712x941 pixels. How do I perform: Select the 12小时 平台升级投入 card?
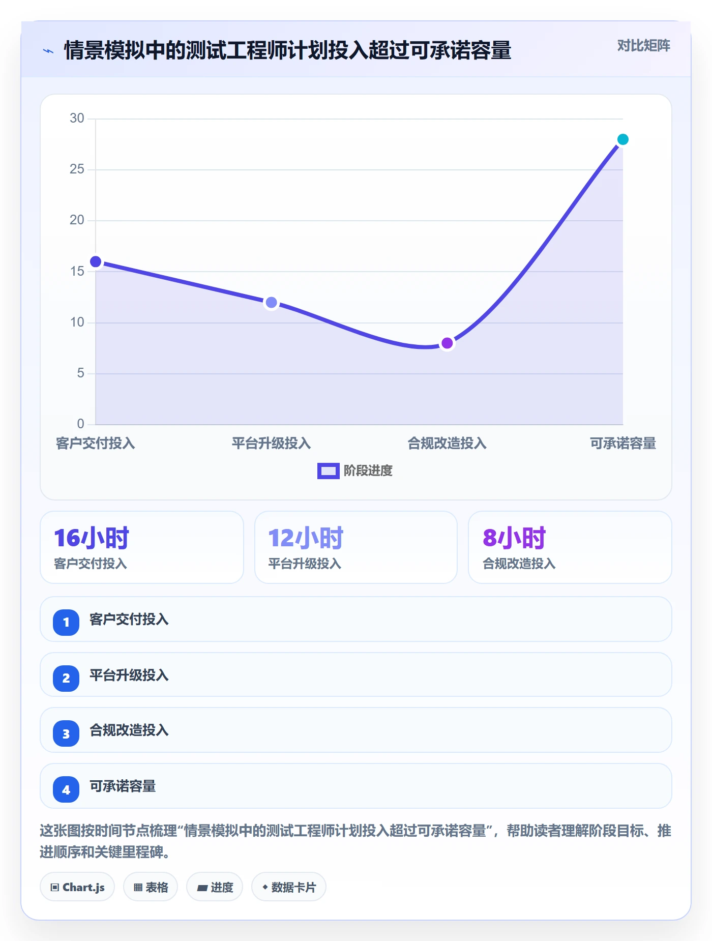coord(356,547)
